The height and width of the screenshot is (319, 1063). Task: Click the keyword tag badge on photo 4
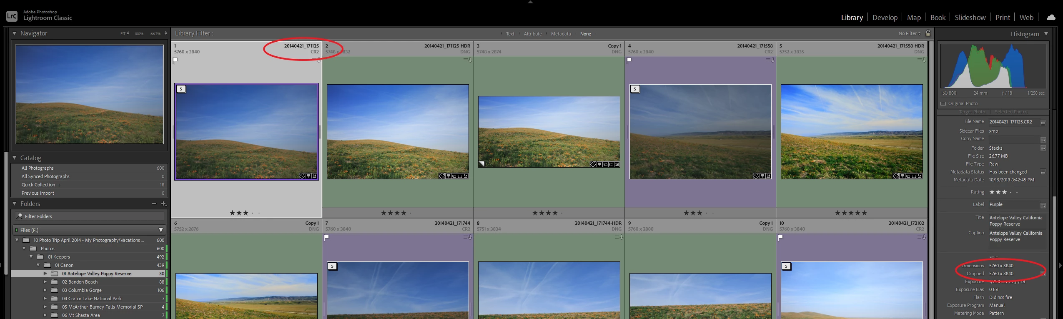[756, 176]
